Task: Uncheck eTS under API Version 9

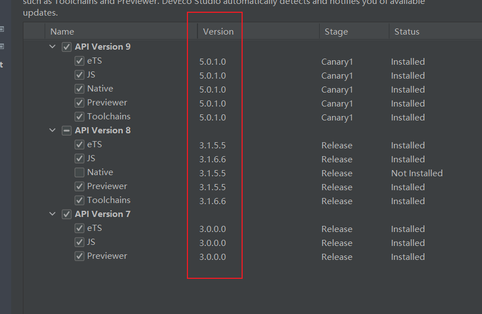Action: pos(79,61)
